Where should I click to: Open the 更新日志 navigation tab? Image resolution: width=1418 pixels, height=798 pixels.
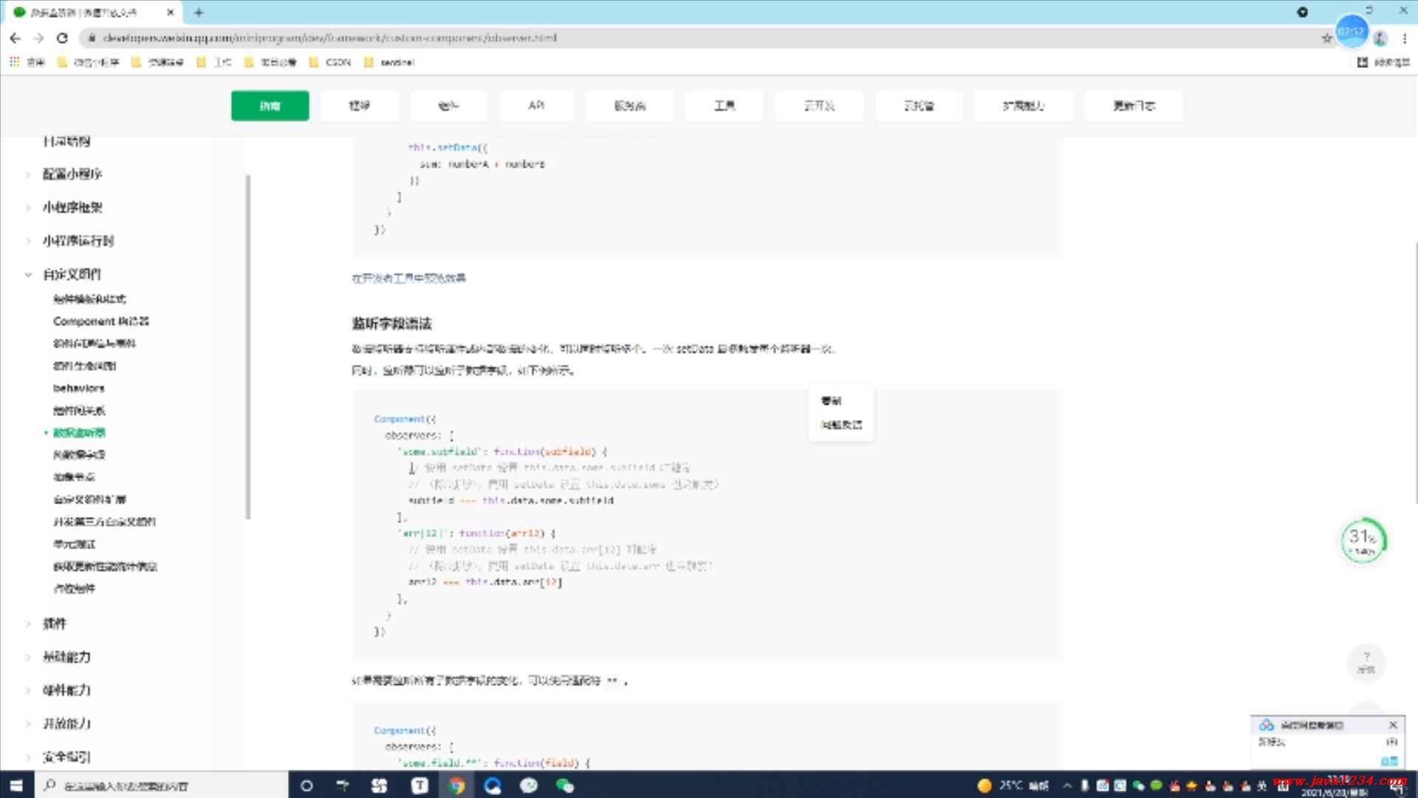[1134, 106]
